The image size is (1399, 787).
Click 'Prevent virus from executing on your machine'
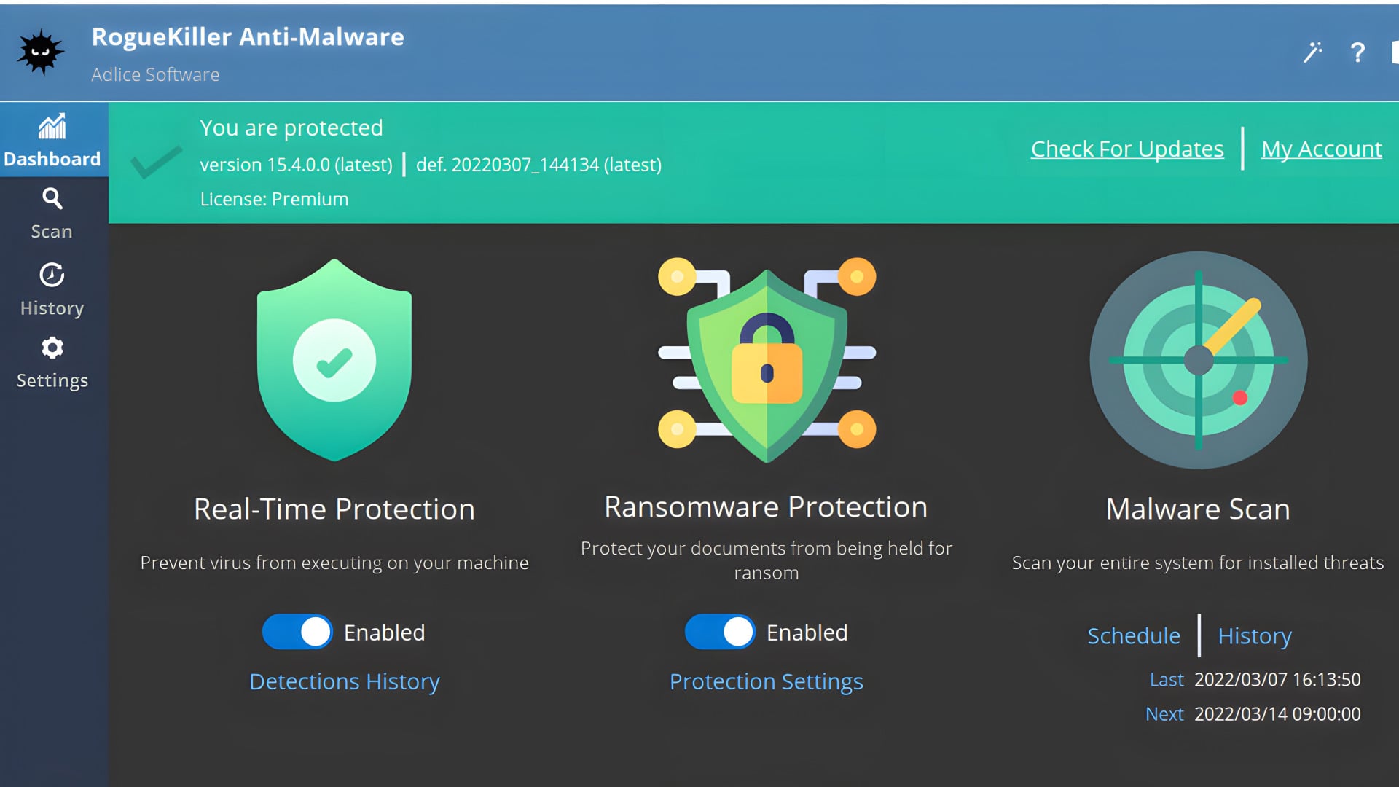pyautogui.click(x=334, y=563)
